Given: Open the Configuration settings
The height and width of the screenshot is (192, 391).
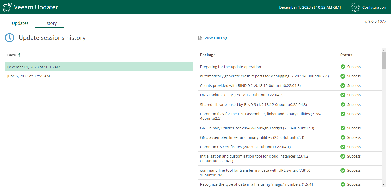Looking at the screenshot, I should point(374,7).
